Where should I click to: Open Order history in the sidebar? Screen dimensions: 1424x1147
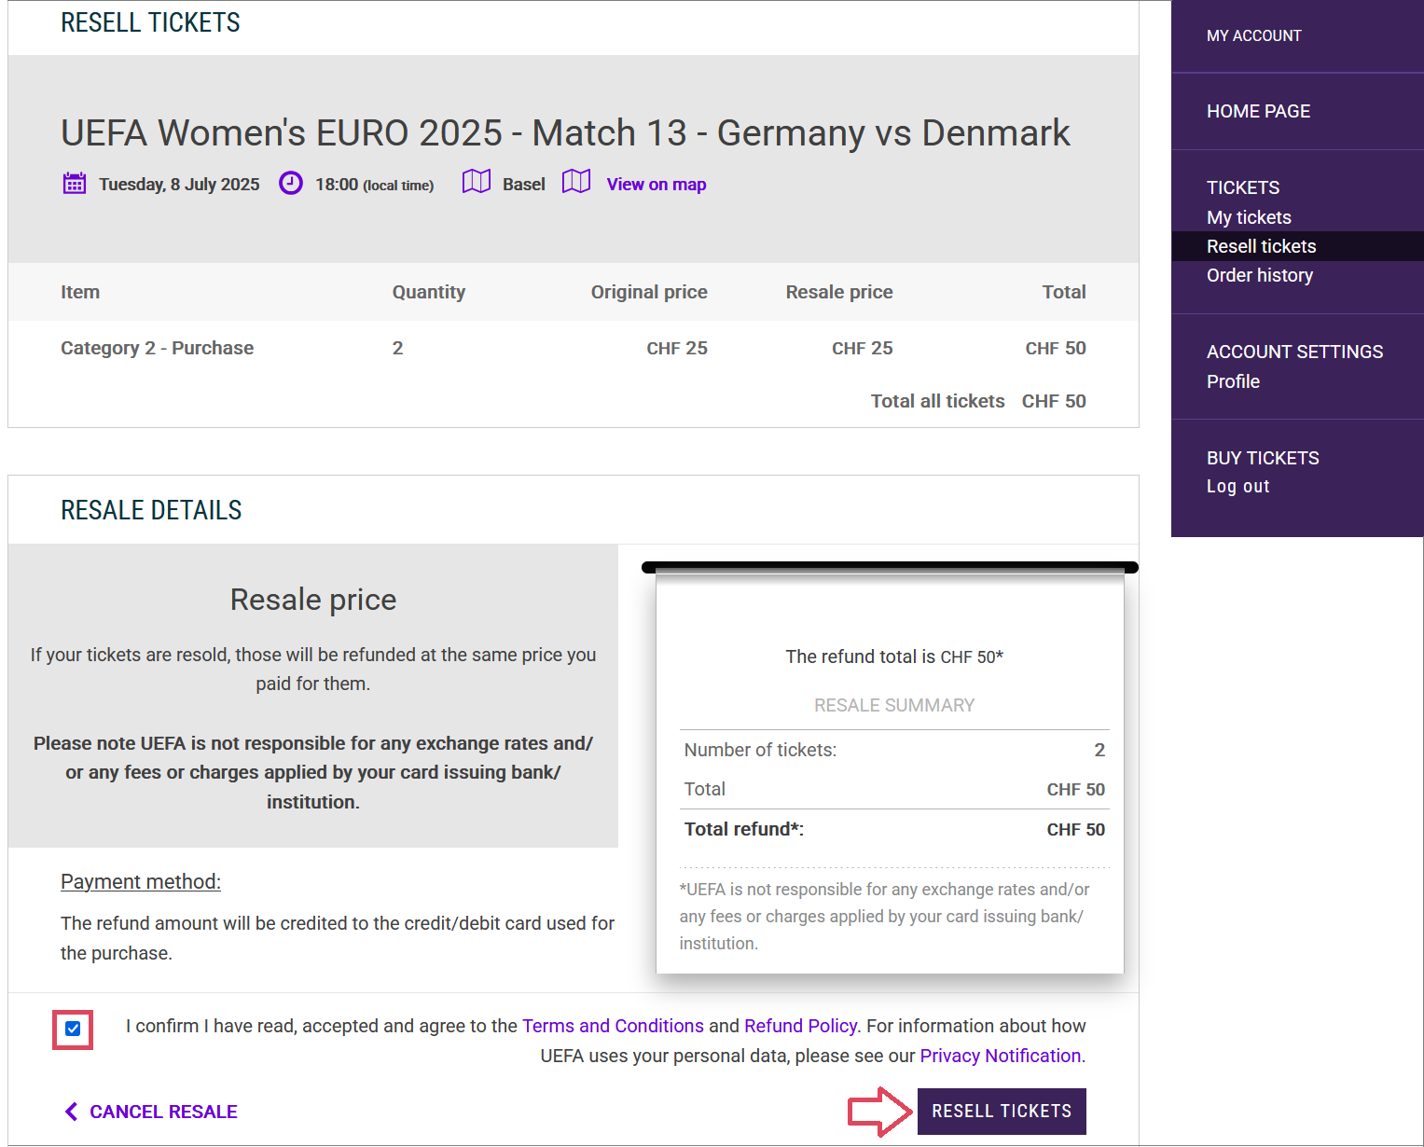(x=1260, y=275)
